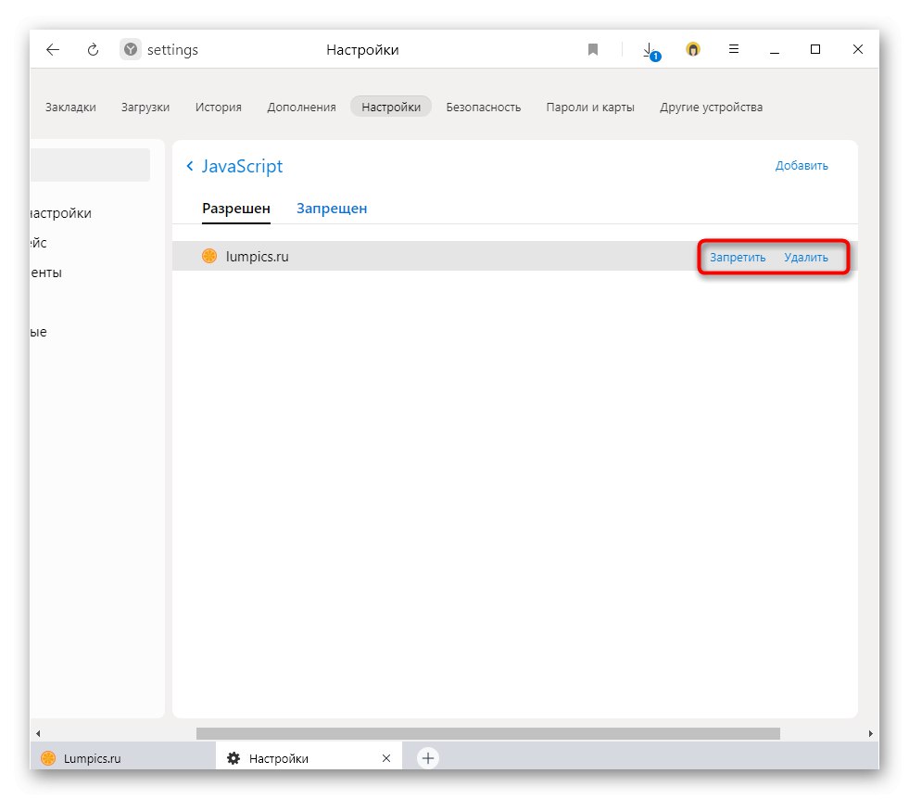Click Добавить to add a site
The width and height of the screenshot is (909, 799).
[802, 166]
